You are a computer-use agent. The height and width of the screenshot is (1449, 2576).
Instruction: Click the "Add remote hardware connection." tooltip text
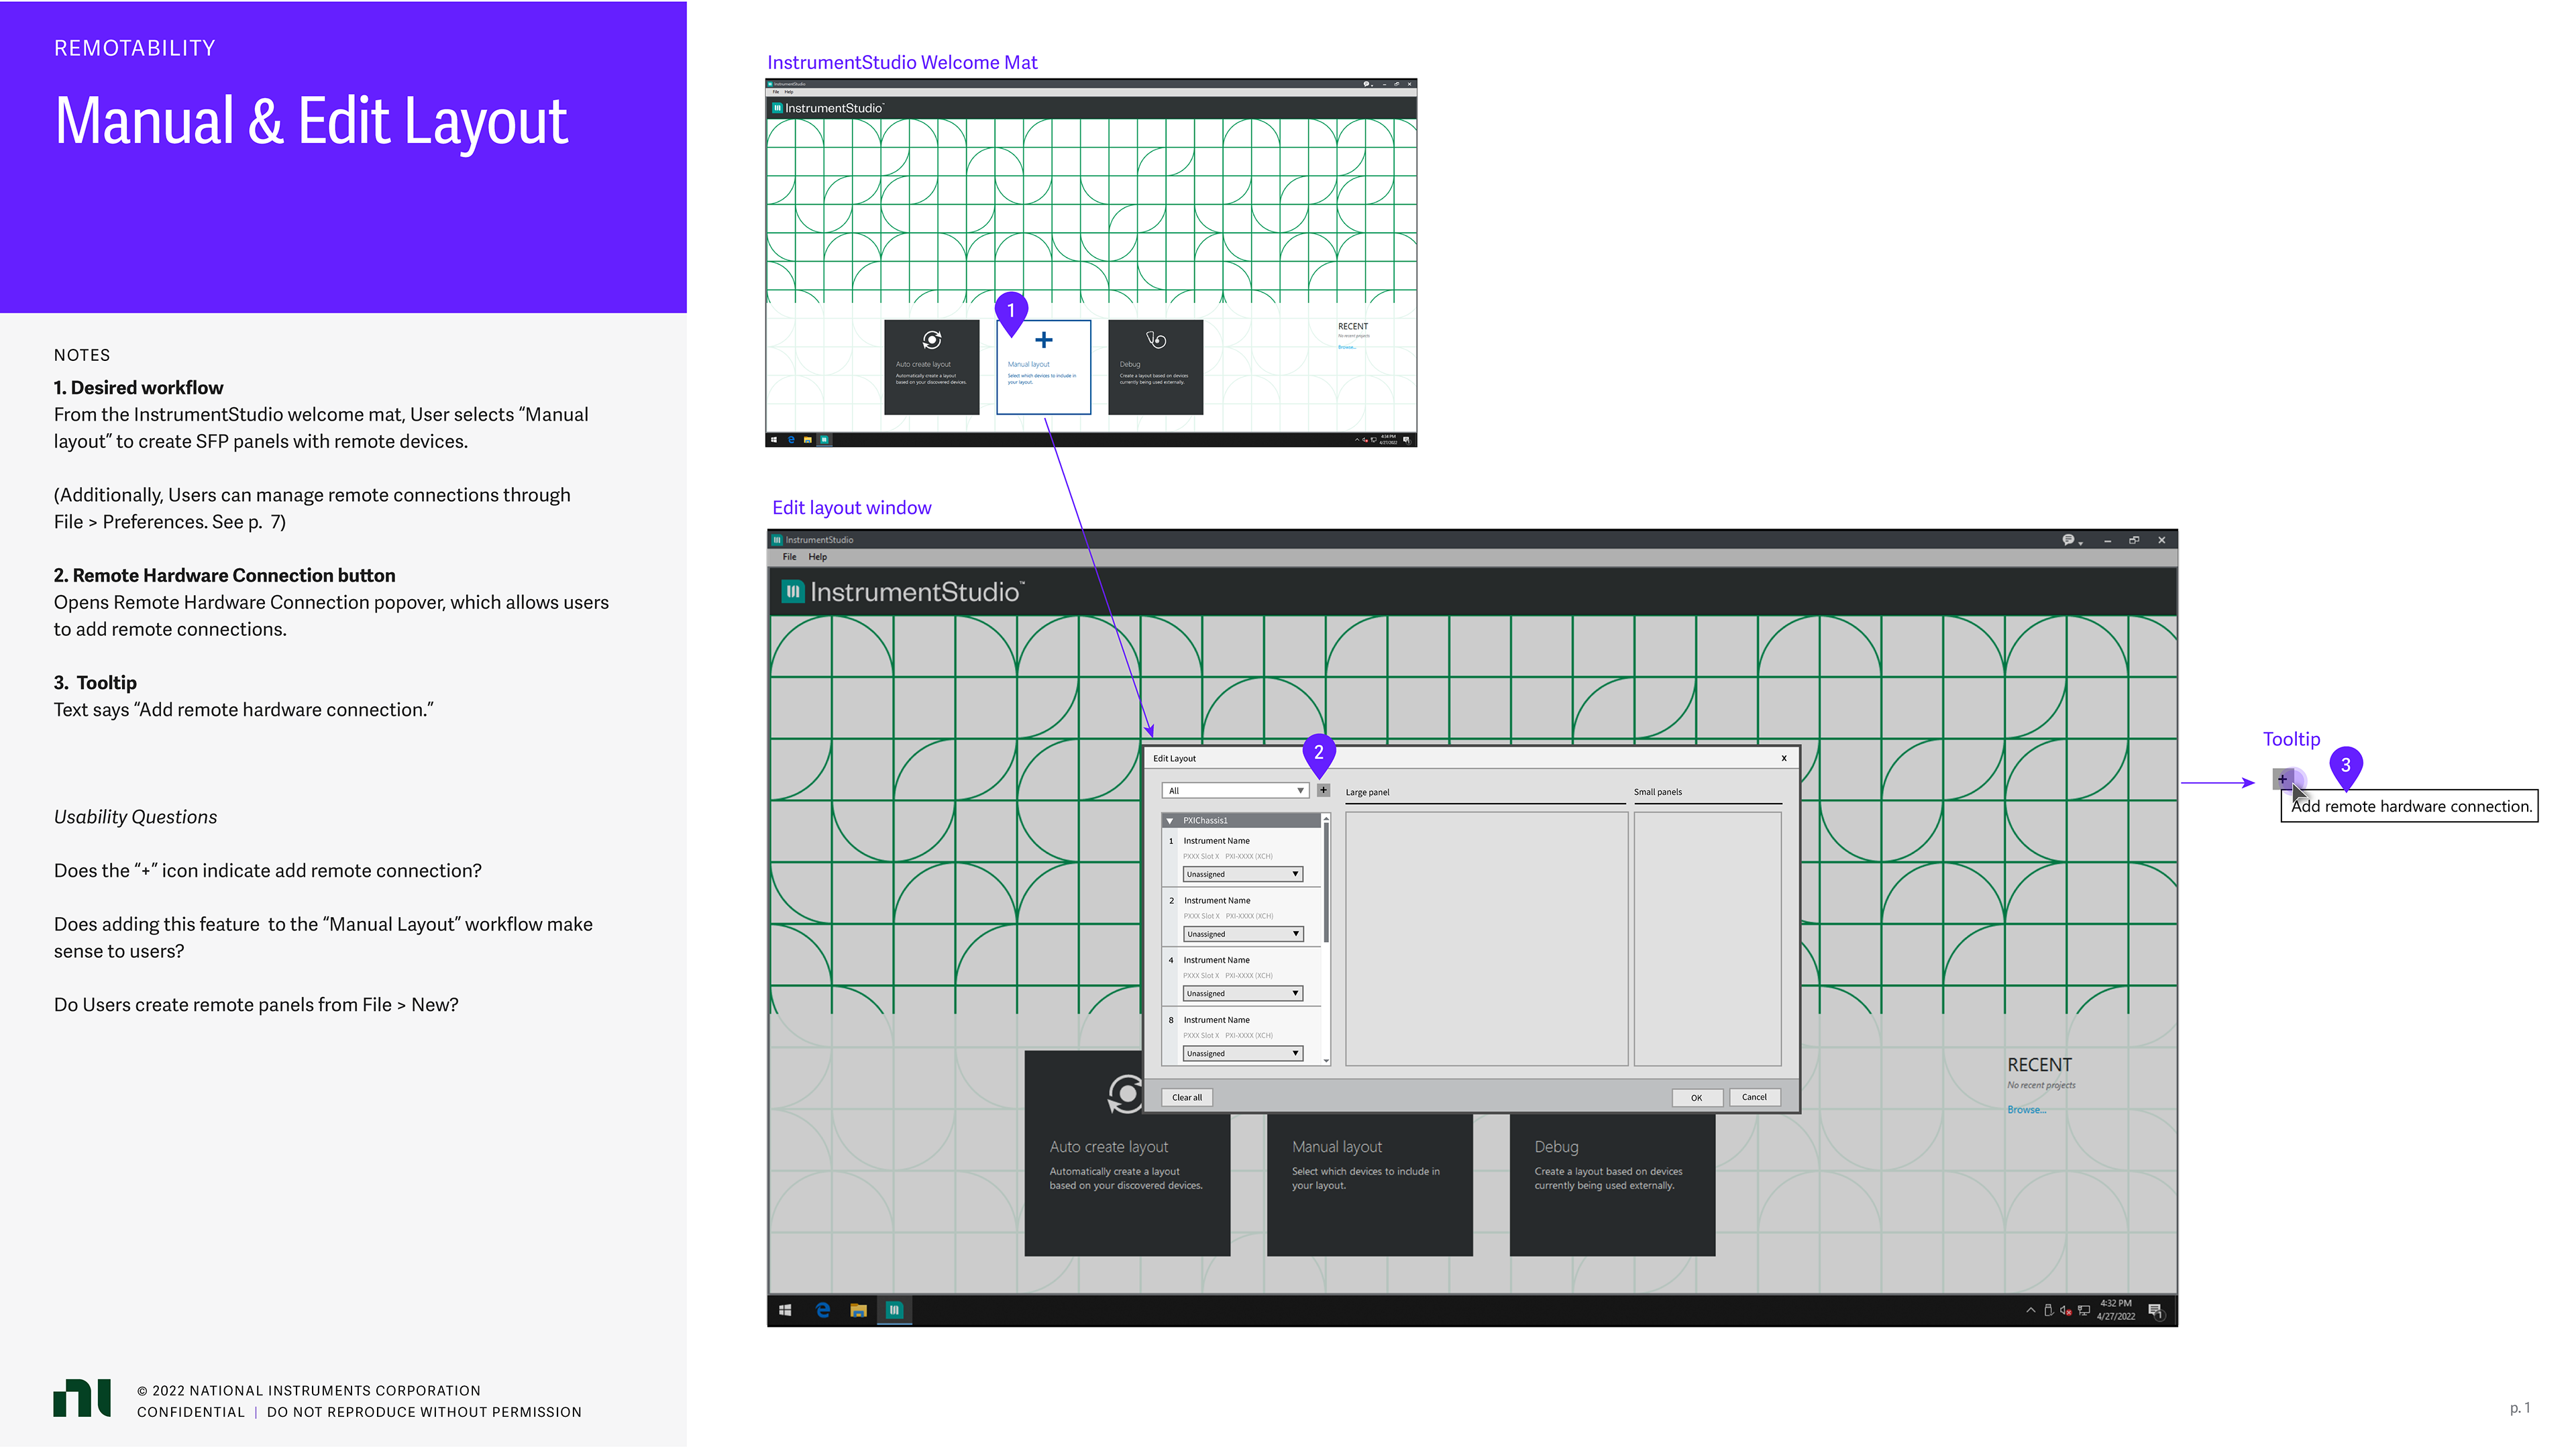pyautogui.click(x=2411, y=806)
